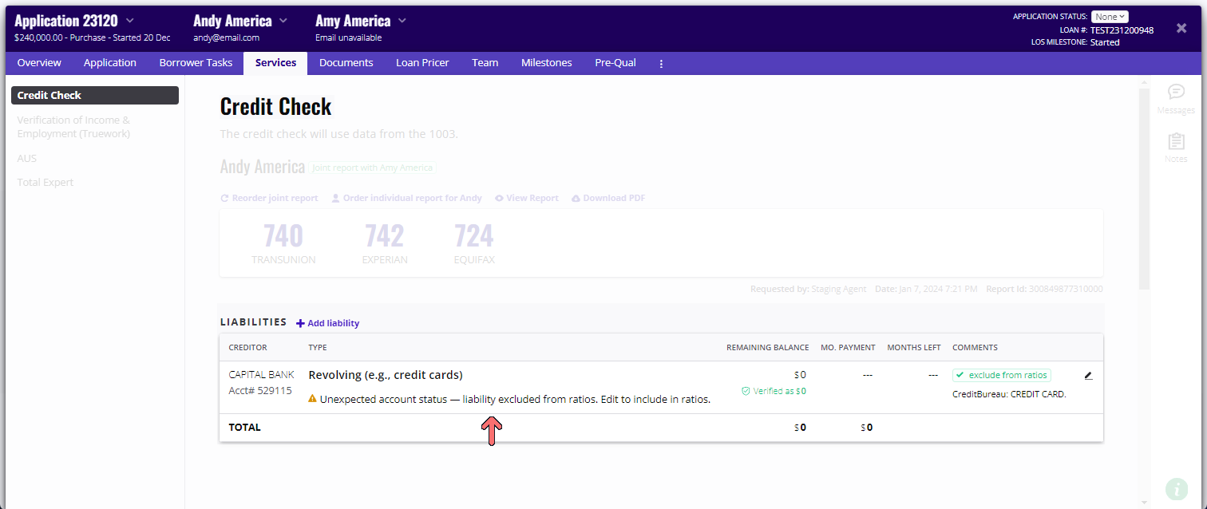
Task: Open the Loan Pricer tab
Action: (x=422, y=63)
